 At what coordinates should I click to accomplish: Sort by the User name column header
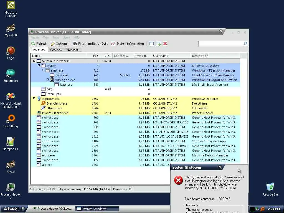pos(171,56)
